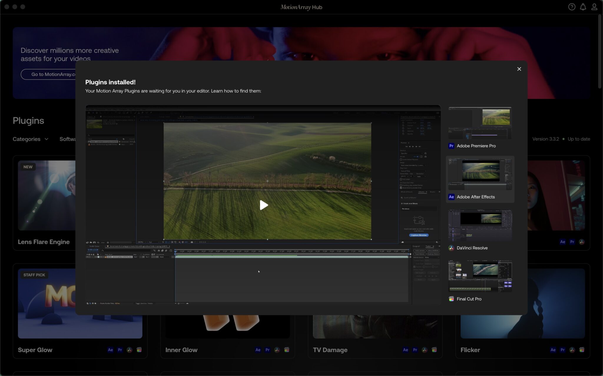
Task: Open the notifications bell icon
Action: tap(583, 7)
